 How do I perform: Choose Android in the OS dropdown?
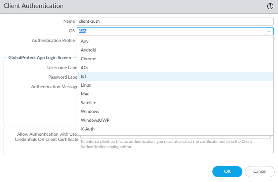(x=88, y=50)
